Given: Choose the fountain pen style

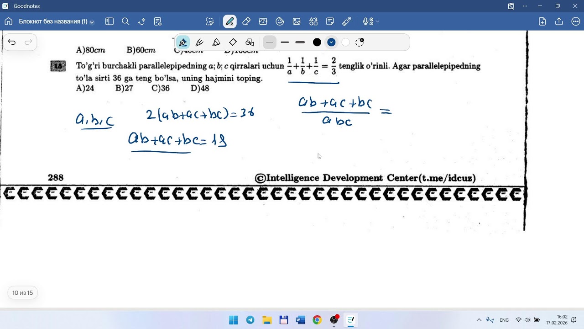Looking at the screenshot, I should 183,42.
